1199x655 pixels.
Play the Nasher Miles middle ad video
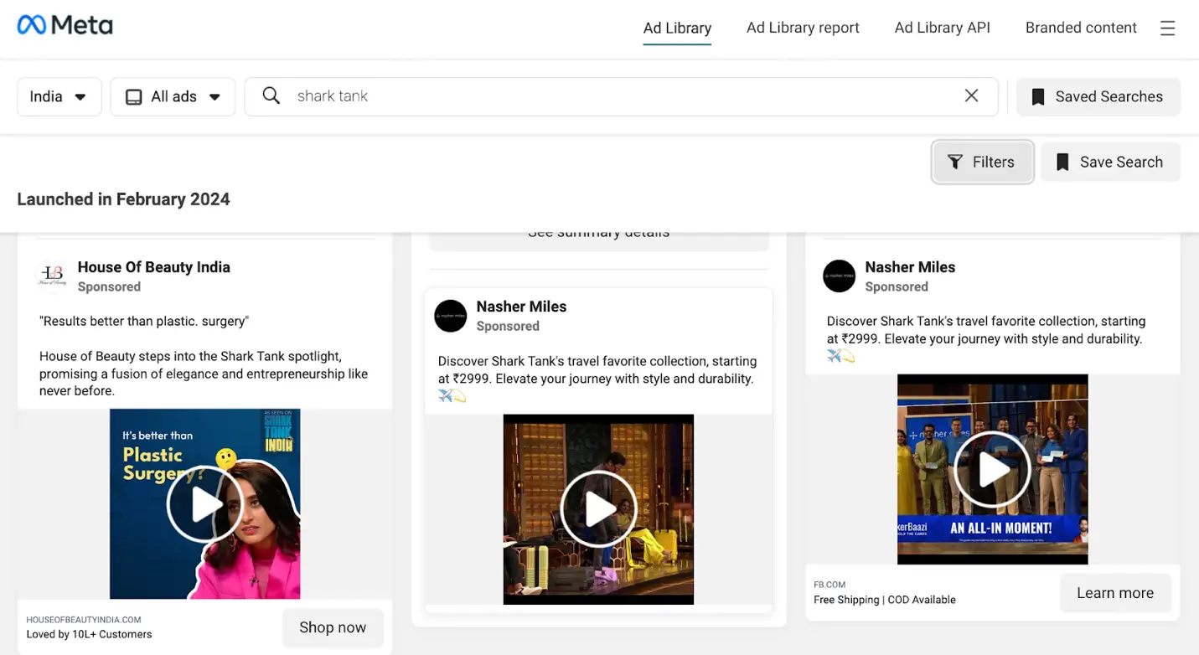pos(598,509)
